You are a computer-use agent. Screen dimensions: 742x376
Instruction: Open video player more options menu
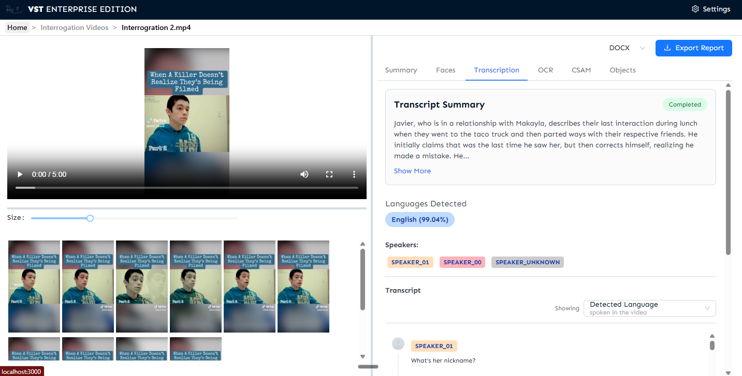click(354, 174)
